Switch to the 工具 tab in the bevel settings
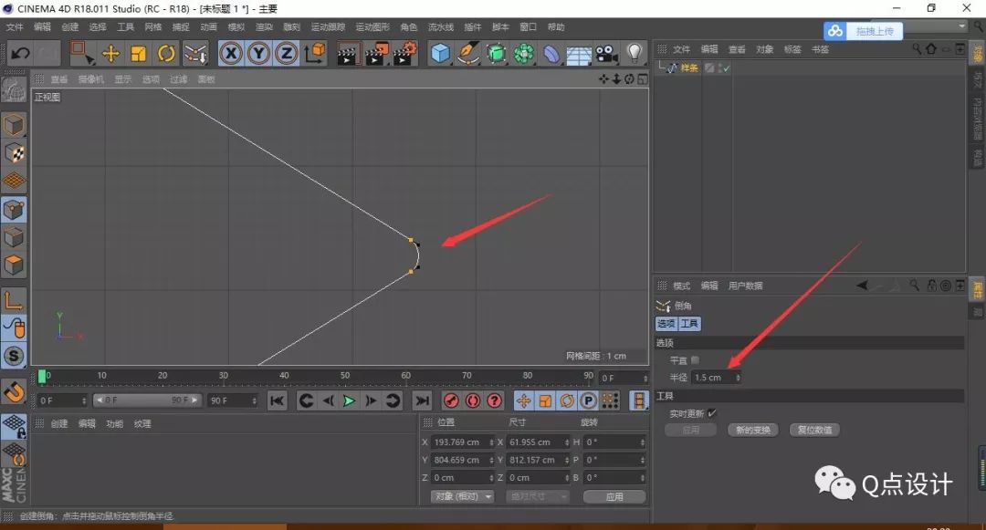 click(x=690, y=323)
